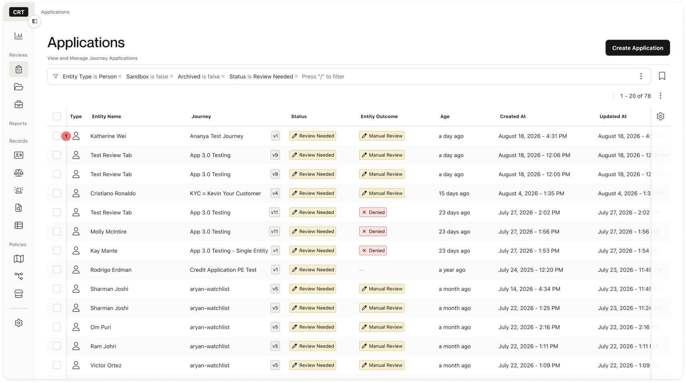Open the Katherine Wei application

coord(108,136)
